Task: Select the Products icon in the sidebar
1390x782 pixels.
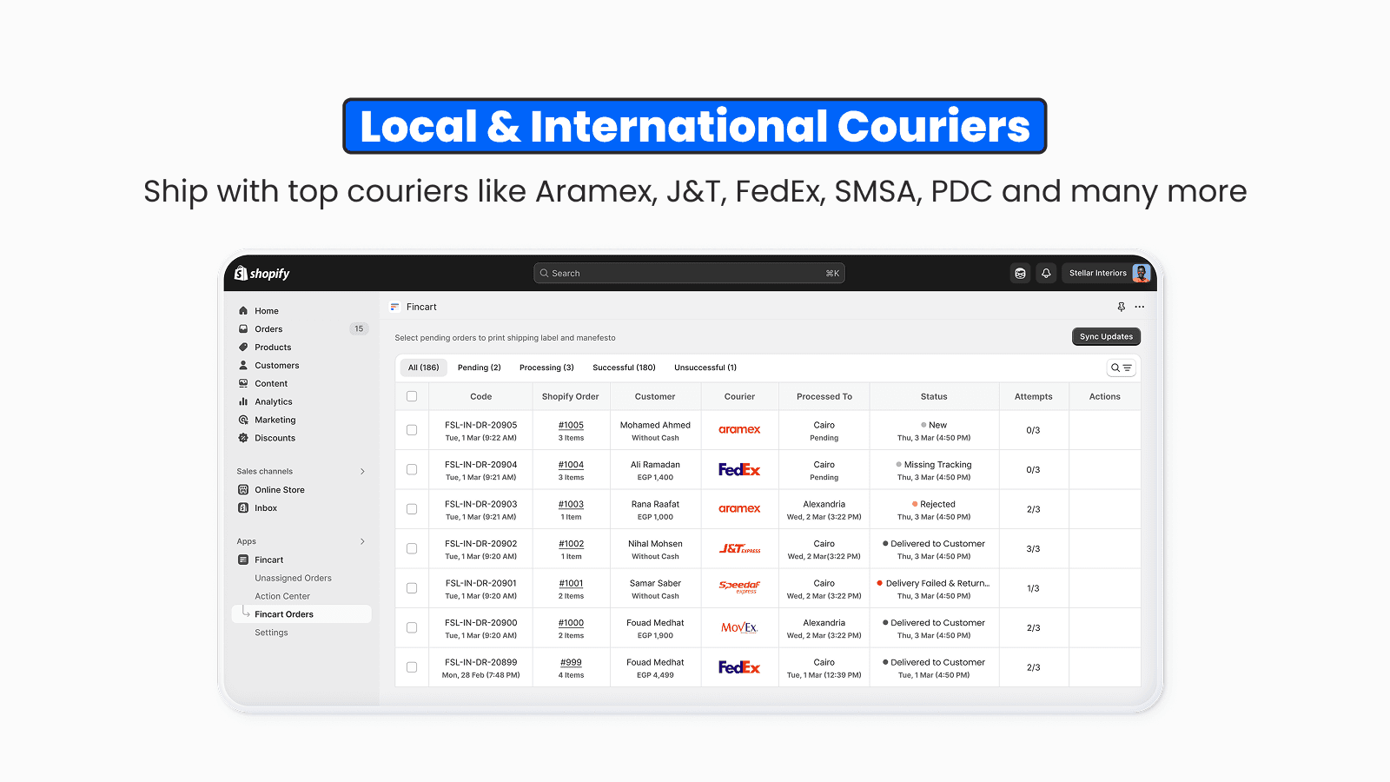Action: [244, 347]
